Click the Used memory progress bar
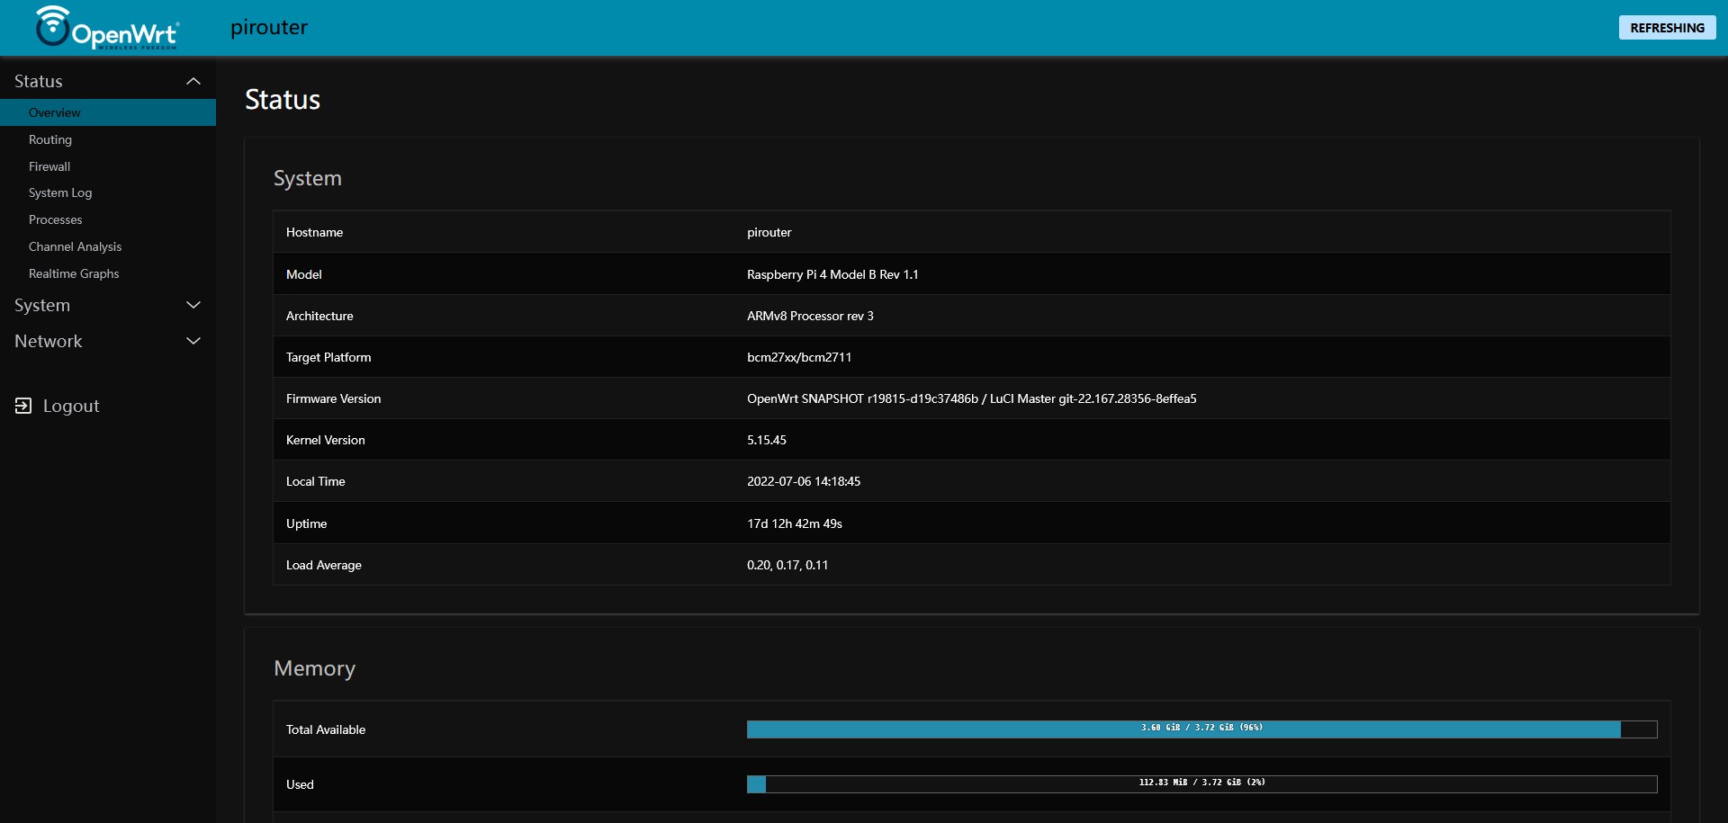 point(1201,783)
